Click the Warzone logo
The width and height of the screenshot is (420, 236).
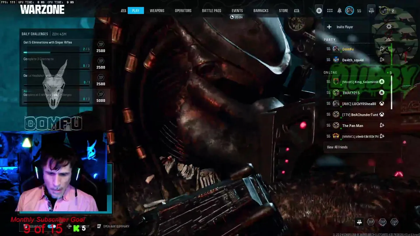coord(42,10)
